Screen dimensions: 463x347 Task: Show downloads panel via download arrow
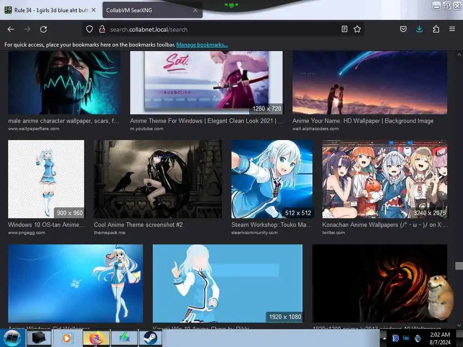coord(419,29)
